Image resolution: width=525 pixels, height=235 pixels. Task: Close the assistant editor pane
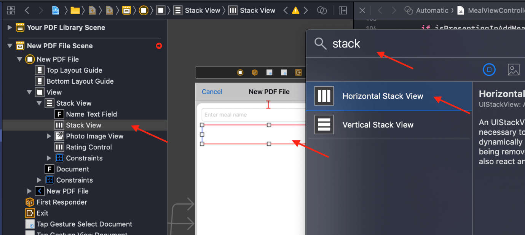(x=362, y=11)
